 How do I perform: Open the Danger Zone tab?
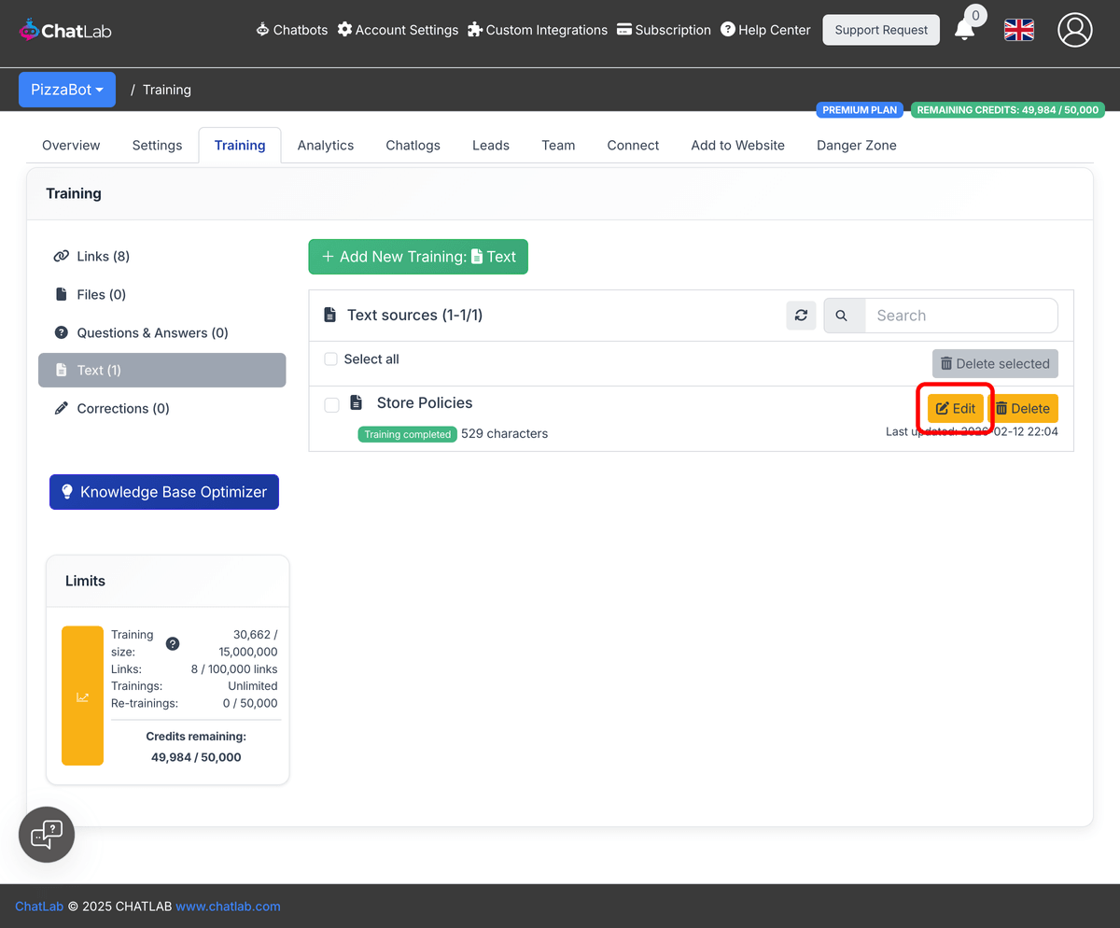click(856, 145)
